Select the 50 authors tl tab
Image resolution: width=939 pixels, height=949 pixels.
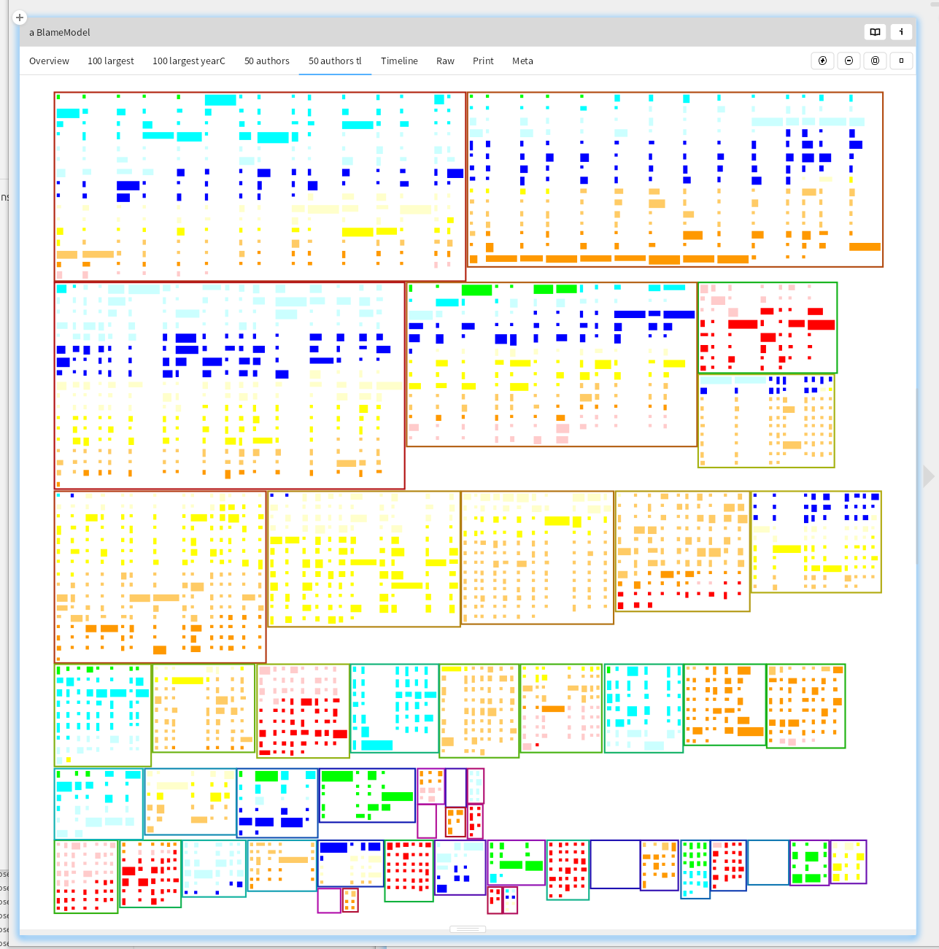click(x=335, y=61)
